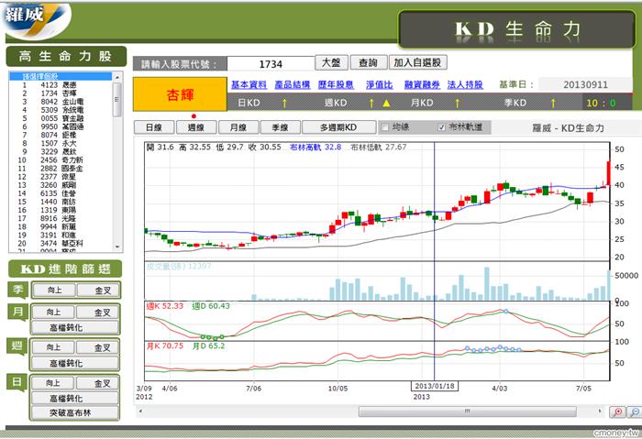Select stock 1507 永大 in the list

[61, 143]
